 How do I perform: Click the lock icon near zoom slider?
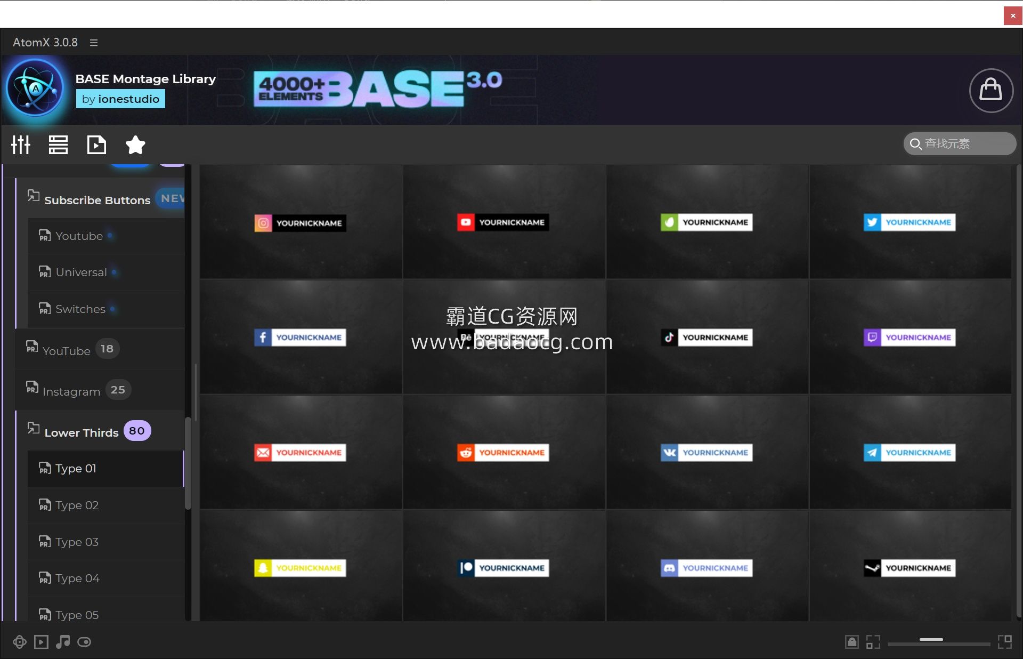852,642
